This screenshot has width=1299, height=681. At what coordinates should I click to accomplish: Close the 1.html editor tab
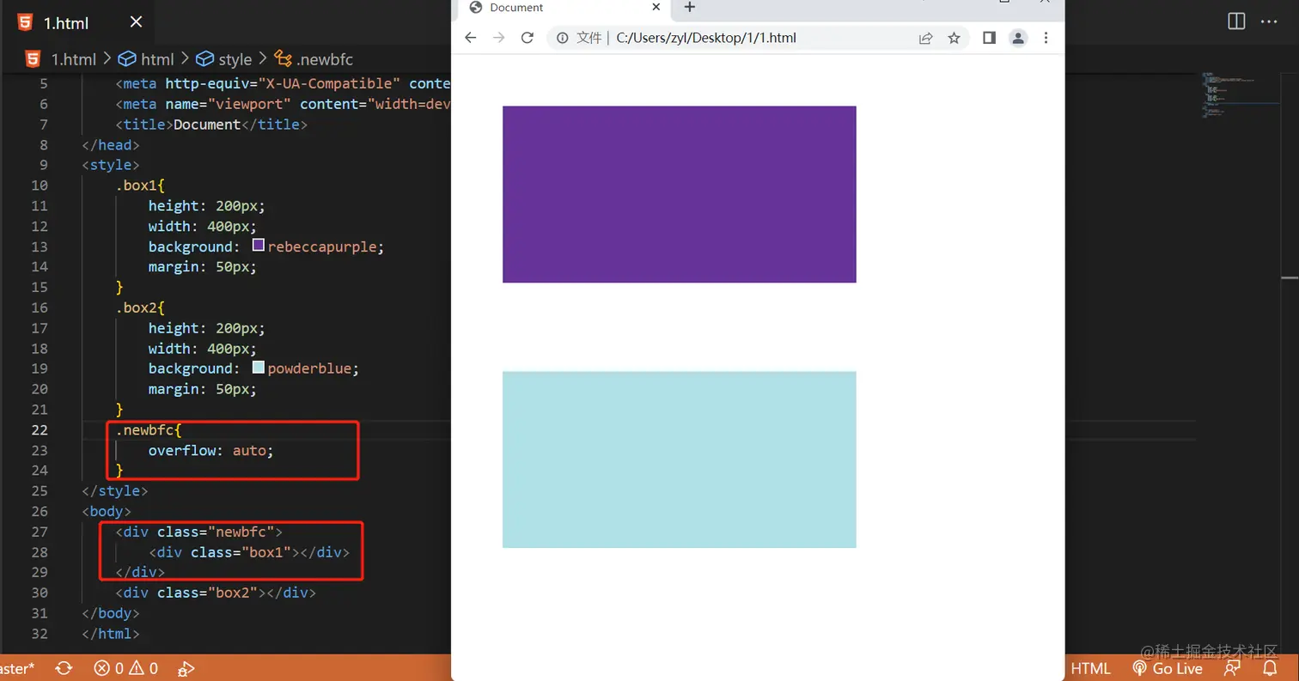pyautogui.click(x=136, y=22)
